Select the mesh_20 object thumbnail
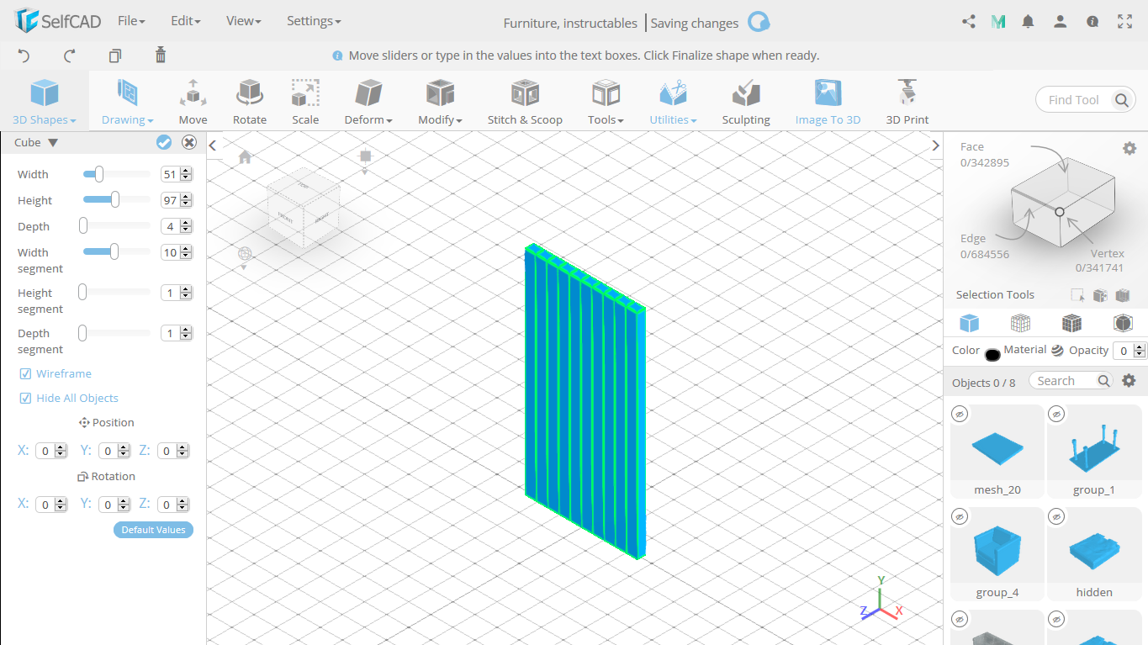Viewport: 1148px width, 645px height. pyautogui.click(x=997, y=451)
